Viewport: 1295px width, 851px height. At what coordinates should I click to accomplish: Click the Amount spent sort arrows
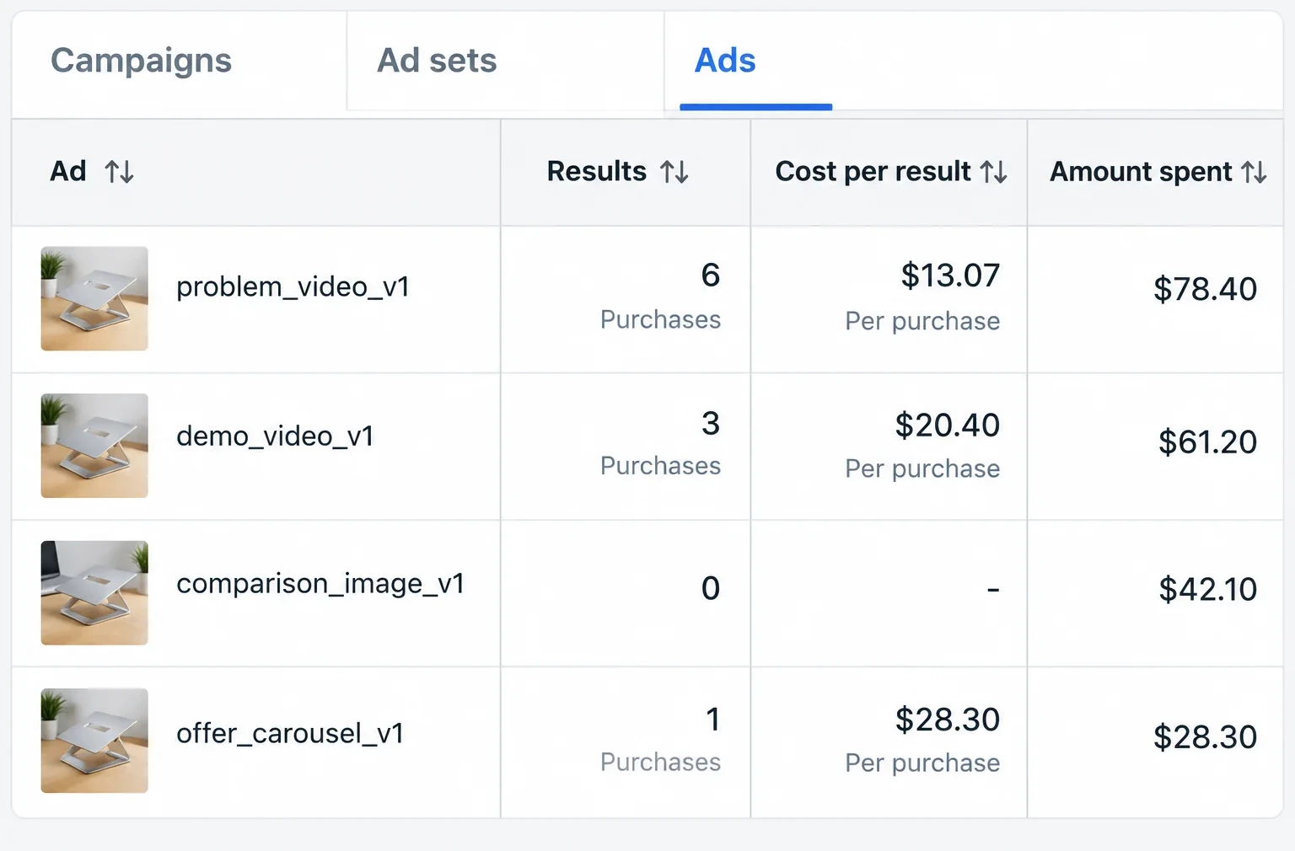1254,172
